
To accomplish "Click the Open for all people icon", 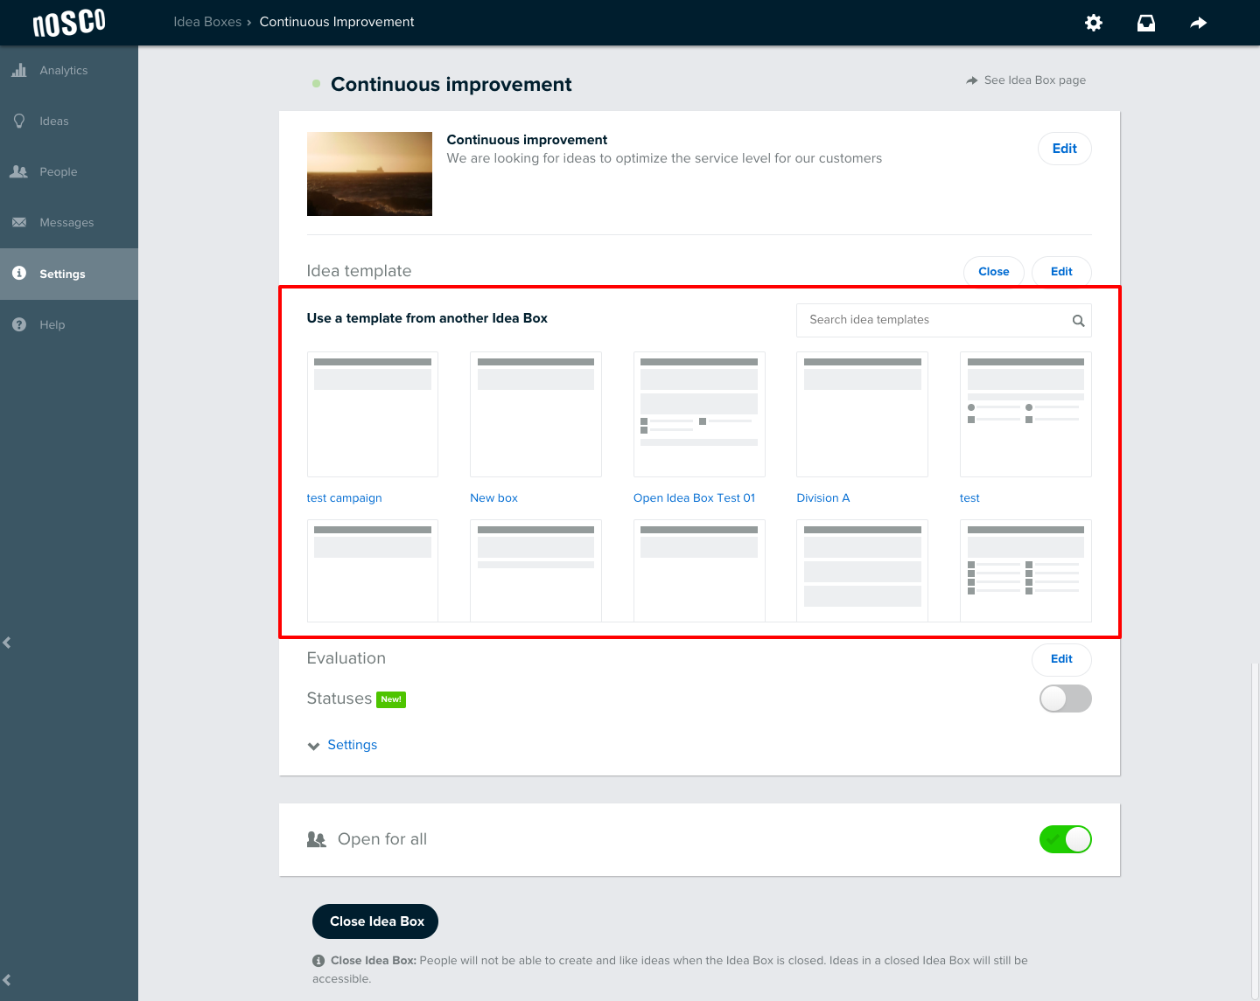I will click(x=317, y=839).
